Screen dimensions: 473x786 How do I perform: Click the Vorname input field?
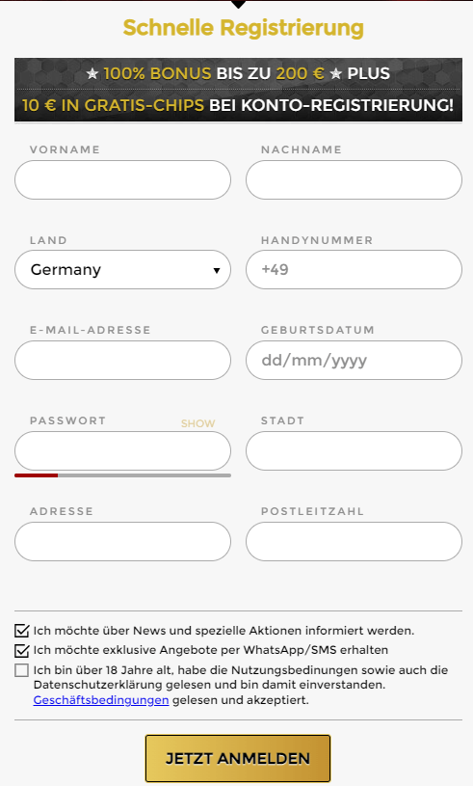pos(122,180)
